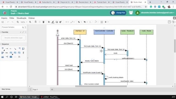Select the found message dot-arrow shape
Viewport: 176px width, 99px height.
pos(7,53)
